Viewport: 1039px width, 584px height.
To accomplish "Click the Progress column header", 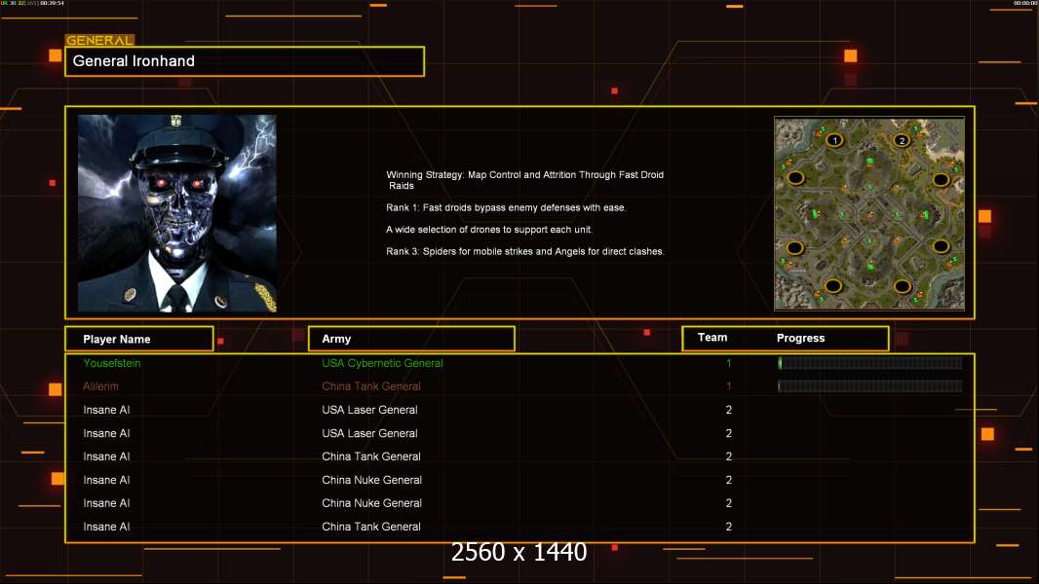I will [800, 338].
